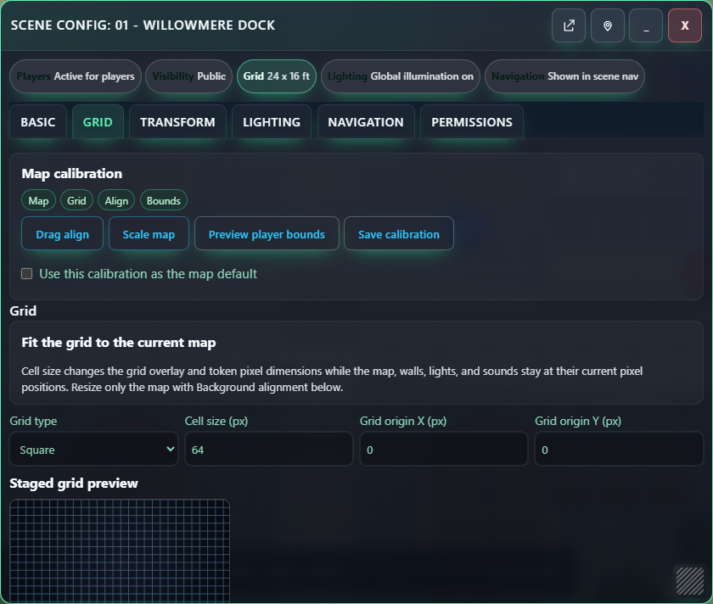Click the Navigation Shown in scene nav pill
Screen dimensions: 713x604
click(x=564, y=76)
